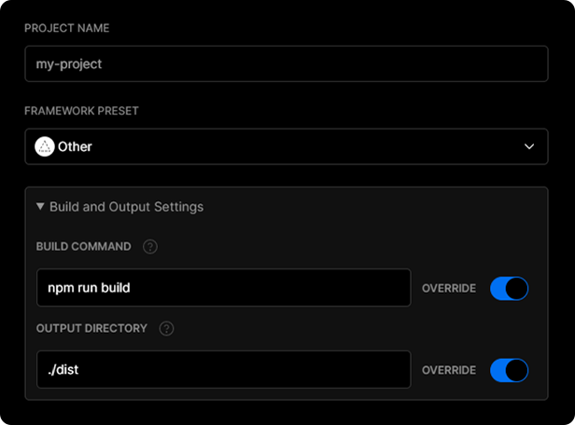Click into the ./dist output directory field
Image resolution: width=575 pixels, height=425 pixels.
pos(224,369)
